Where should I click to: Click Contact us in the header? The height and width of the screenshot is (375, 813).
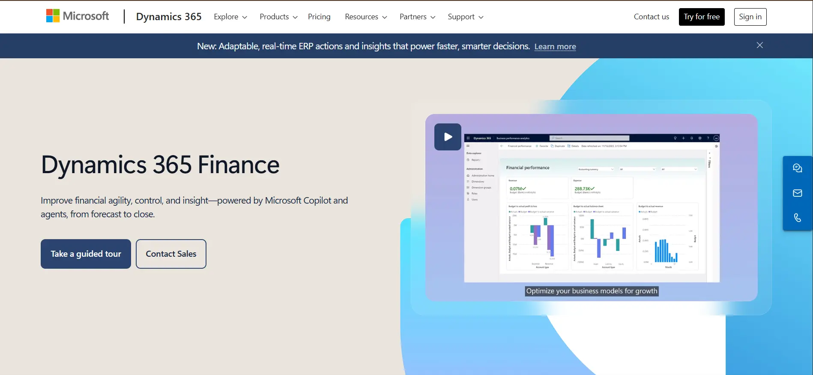pyautogui.click(x=651, y=17)
